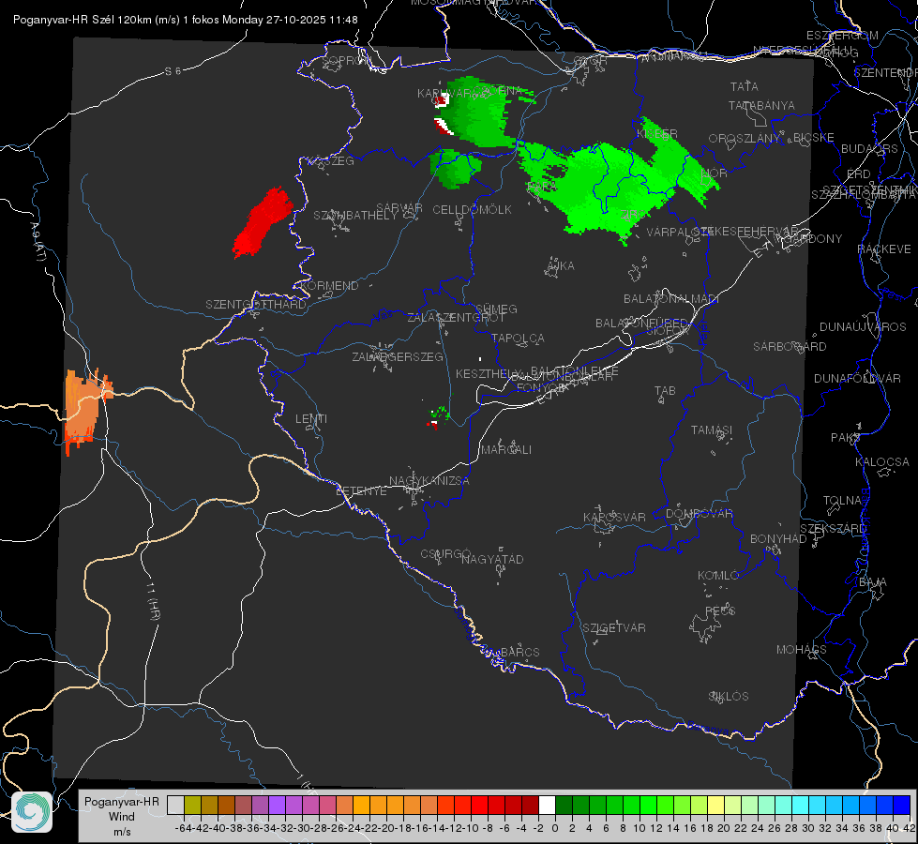Click the red radar echo west of Szombathely
The height and width of the screenshot is (844, 918).
pyautogui.click(x=263, y=223)
